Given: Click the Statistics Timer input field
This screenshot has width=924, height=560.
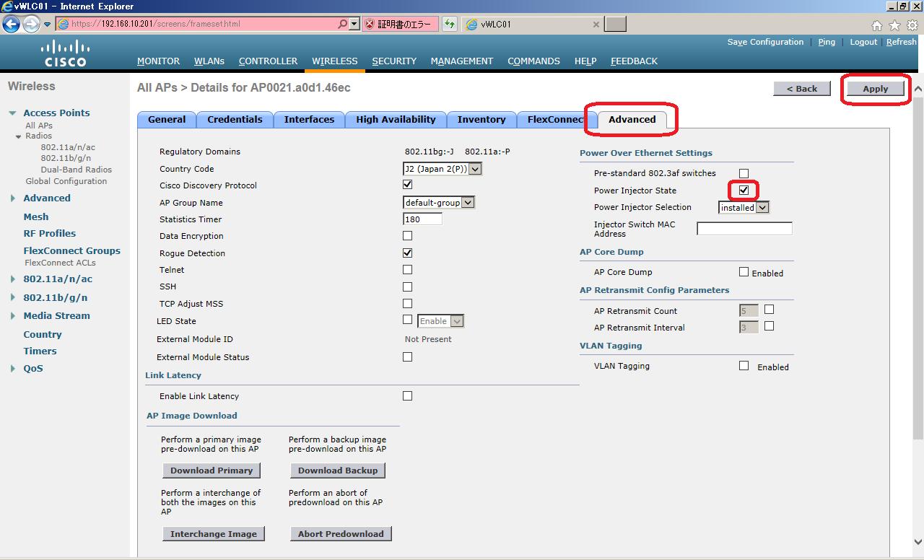Looking at the screenshot, I should point(422,219).
